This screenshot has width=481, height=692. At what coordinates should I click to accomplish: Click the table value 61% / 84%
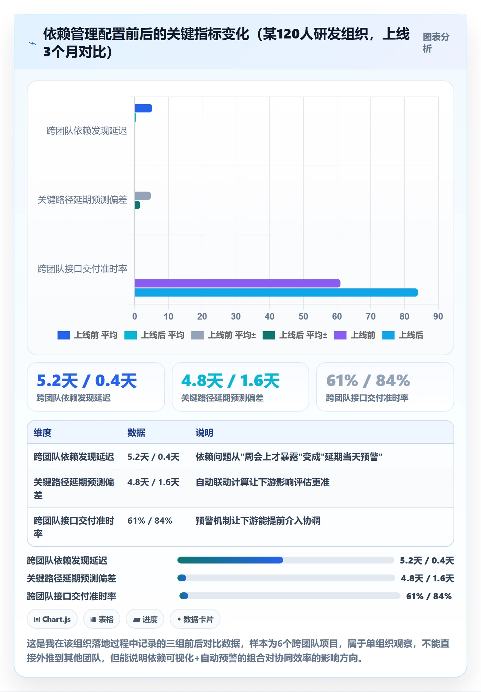pyautogui.click(x=150, y=521)
